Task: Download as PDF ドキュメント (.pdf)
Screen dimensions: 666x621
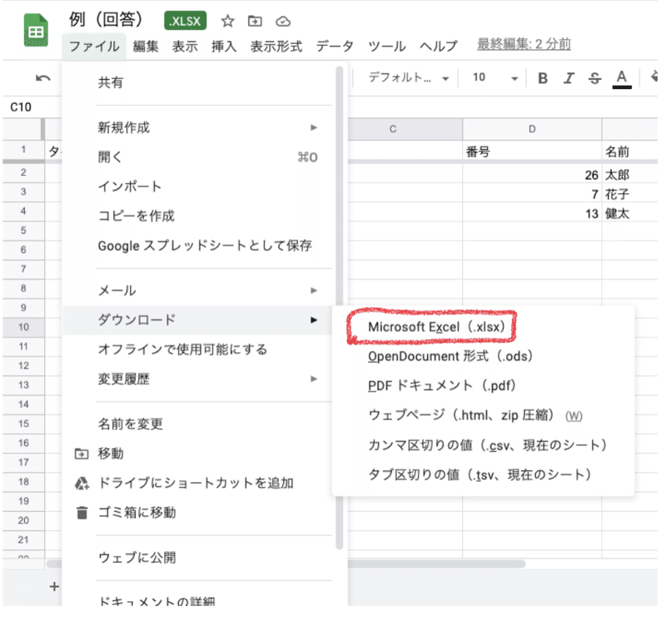Action: tap(483, 385)
